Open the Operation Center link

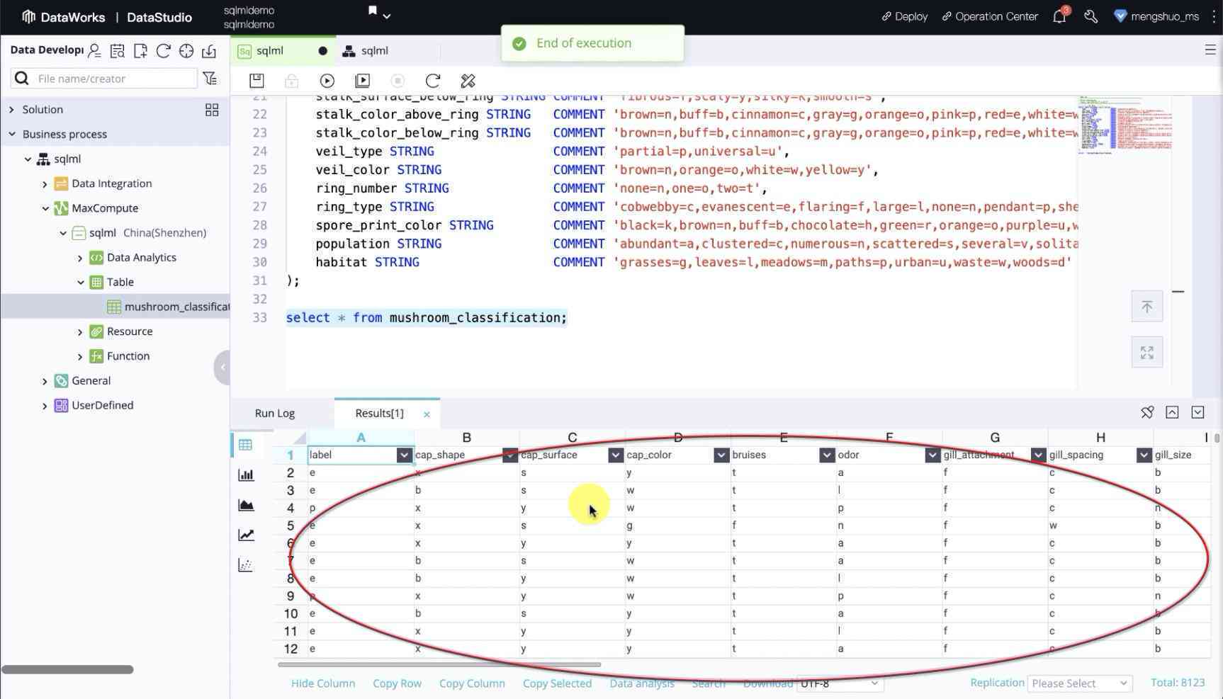989,16
